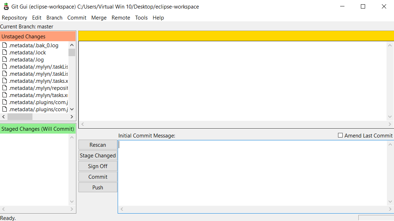Click the horizontal scroll thumb under Unstaged Changes
This screenshot has width=394, height=221.
point(20,117)
